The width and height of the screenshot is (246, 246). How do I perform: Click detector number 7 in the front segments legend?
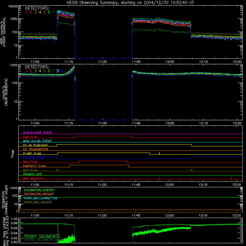53,12
